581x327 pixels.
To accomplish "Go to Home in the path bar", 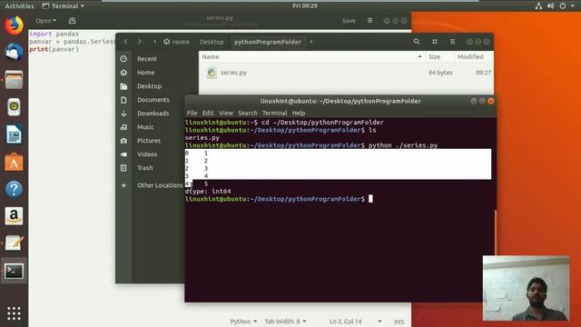I will pyautogui.click(x=176, y=42).
